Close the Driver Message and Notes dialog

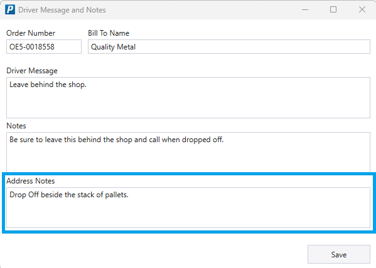click(362, 10)
